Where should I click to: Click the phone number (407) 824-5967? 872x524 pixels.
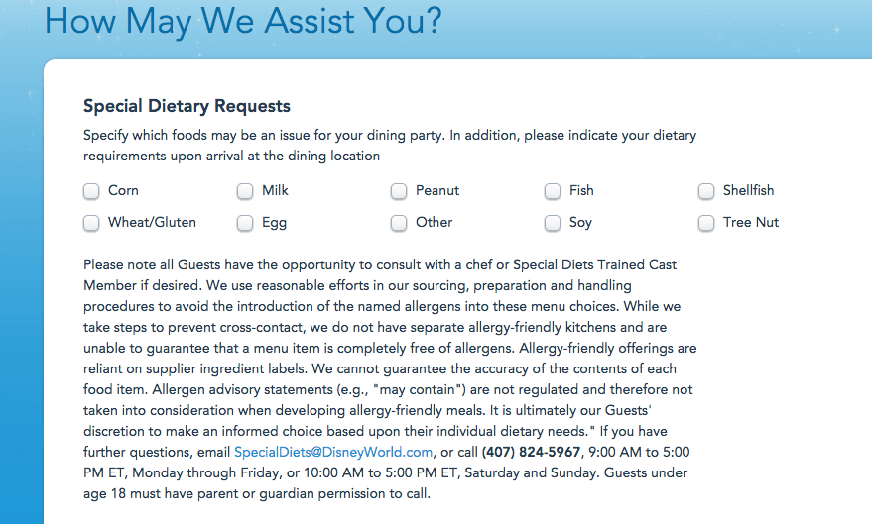(531, 452)
